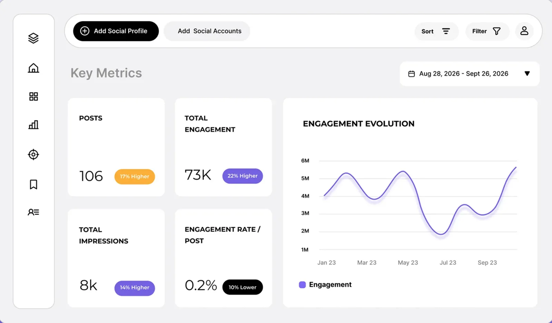This screenshot has height=323, width=552.
Task: Click the purple Engagement legend swatch
Action: click(x=302, y=285)
